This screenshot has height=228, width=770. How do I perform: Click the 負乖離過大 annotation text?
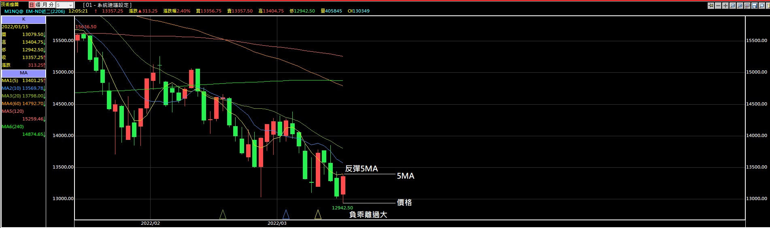click(368, 215)
